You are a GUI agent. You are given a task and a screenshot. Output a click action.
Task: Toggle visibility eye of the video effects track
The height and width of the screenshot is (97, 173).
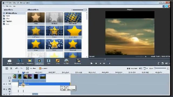[4, 84]
